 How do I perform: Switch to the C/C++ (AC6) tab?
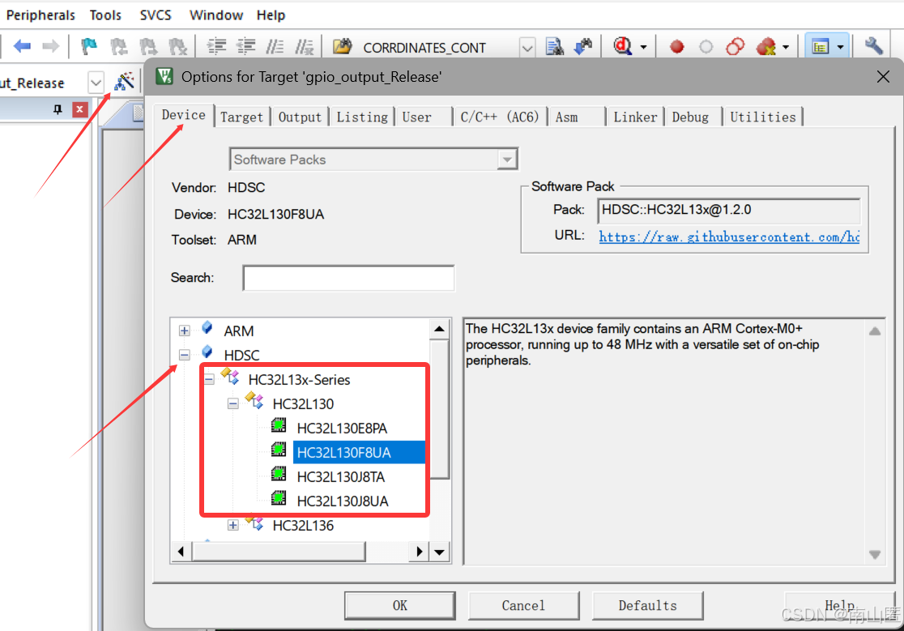(x=499, y=117)
